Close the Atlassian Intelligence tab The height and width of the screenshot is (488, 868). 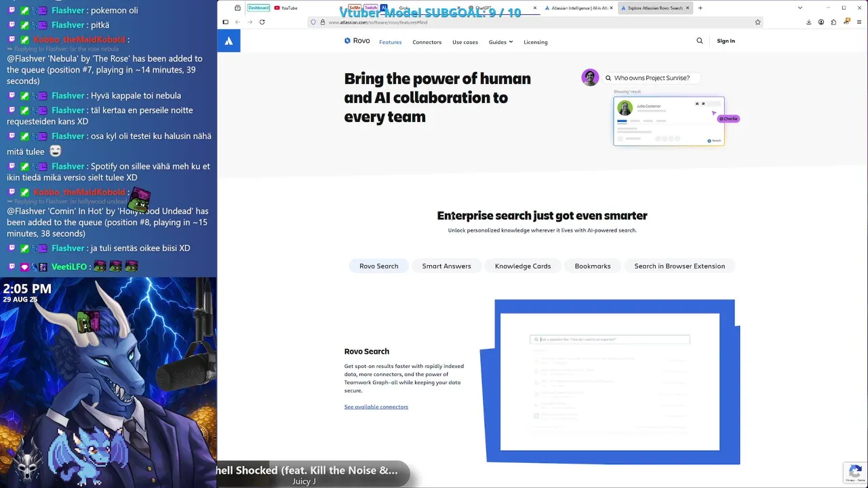coord(611,8)
